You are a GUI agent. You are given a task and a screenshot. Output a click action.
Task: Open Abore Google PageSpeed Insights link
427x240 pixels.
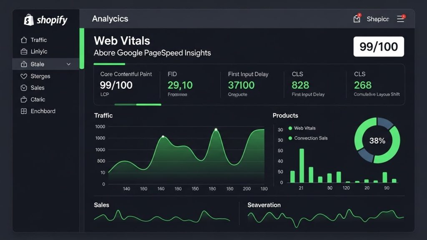152,52
